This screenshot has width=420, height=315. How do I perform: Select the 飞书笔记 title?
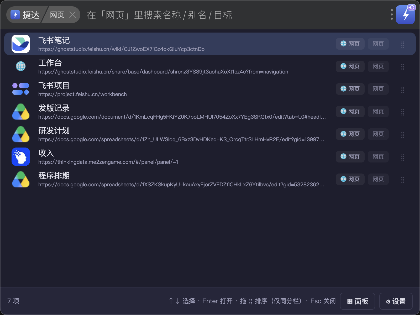[x=54, y=40]
